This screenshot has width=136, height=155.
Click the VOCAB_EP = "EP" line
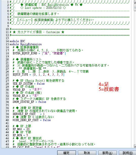pyautogui.click(x=27, y=90)
